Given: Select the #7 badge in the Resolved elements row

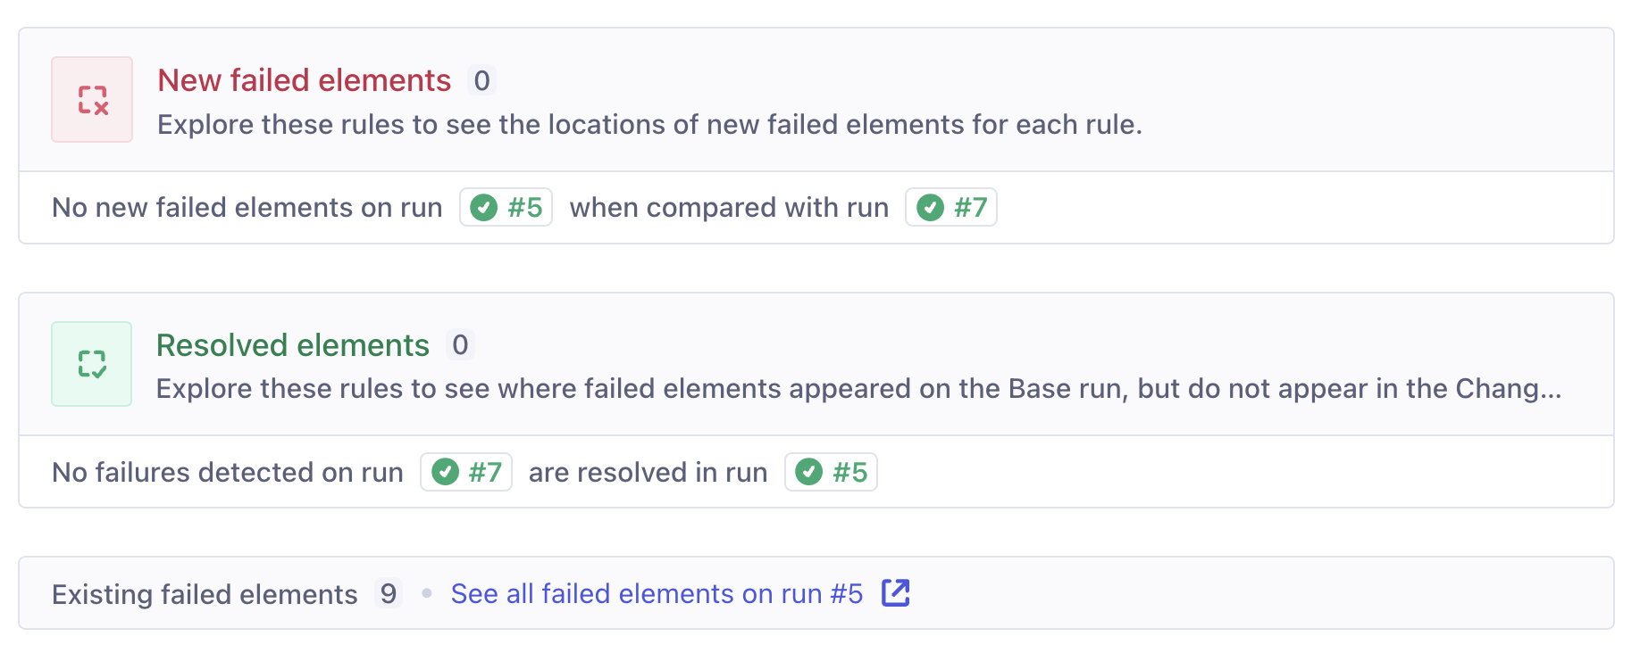Looking at the screenshot, I should (466, 472).
